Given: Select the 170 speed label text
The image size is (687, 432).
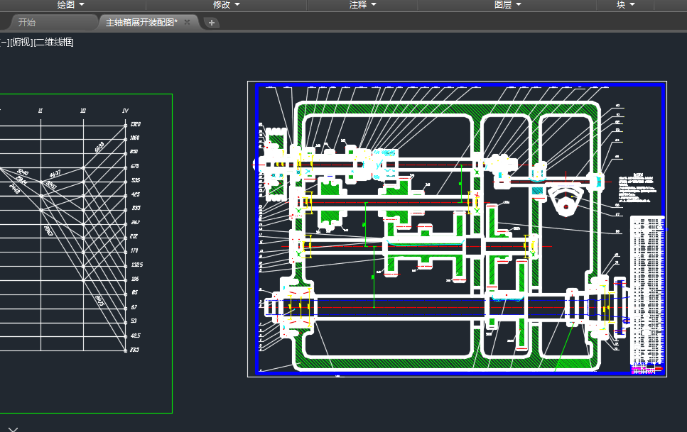Looking at the screenshot, I should [x=134, y=251].
